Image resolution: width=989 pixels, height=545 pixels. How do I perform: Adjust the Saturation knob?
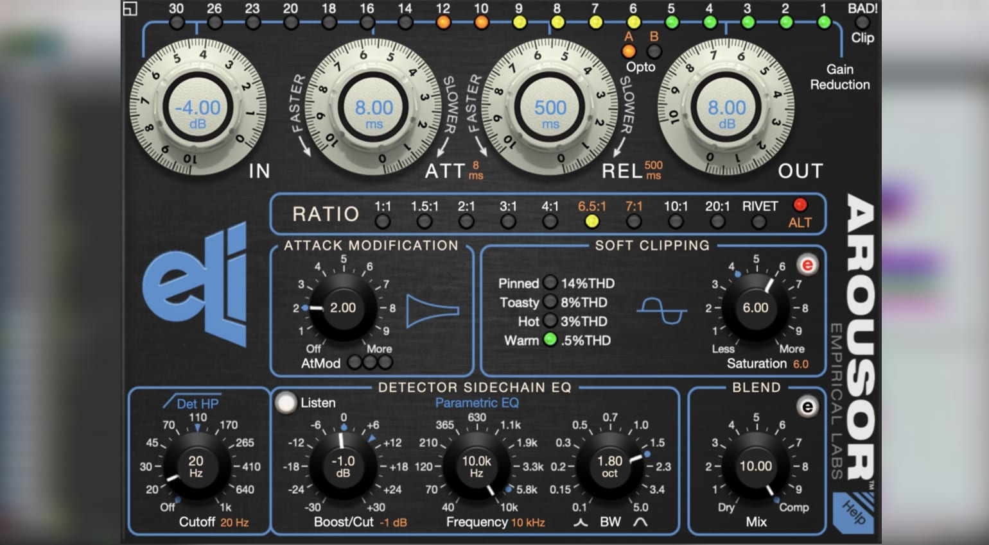coord(755,308)
